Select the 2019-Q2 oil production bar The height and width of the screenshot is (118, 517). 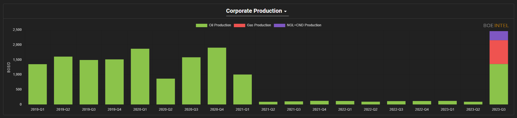[63, 80]
